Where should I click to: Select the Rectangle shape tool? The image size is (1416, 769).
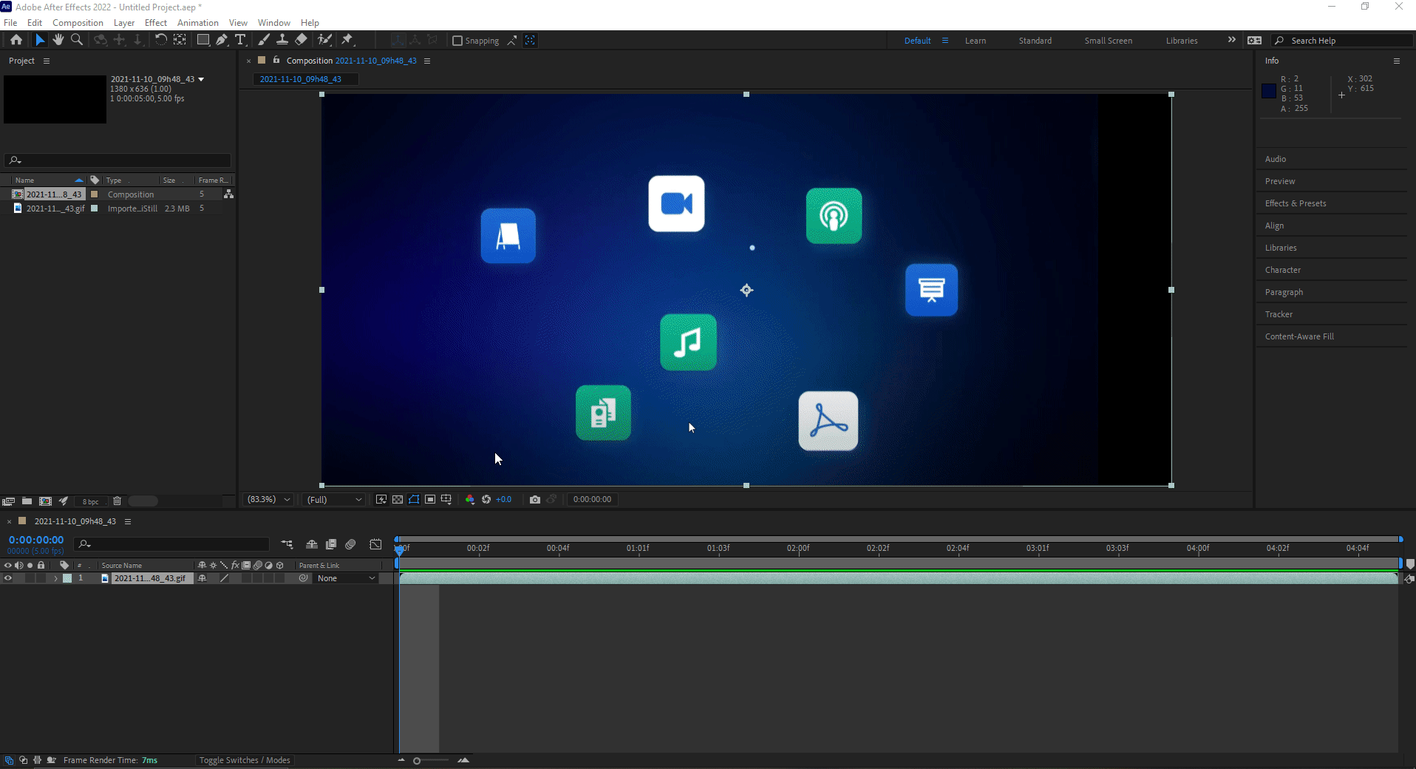coord(202,40)
